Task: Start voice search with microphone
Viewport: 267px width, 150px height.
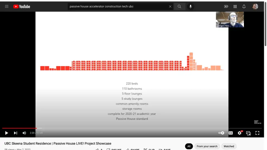Action: (x=191, y=6)
